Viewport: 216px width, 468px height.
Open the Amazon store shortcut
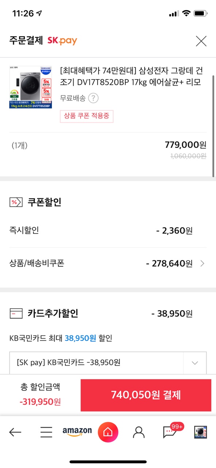77,432
